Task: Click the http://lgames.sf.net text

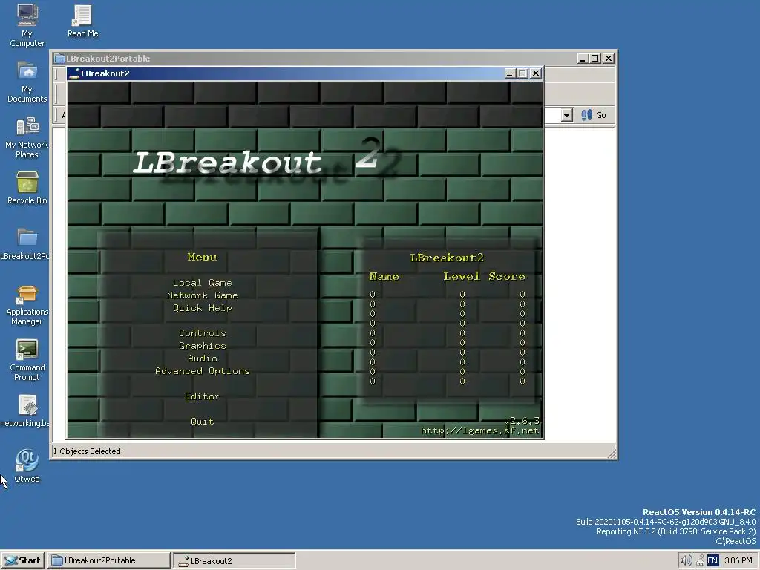Action: pyautogui.click(x=479, y=430)
